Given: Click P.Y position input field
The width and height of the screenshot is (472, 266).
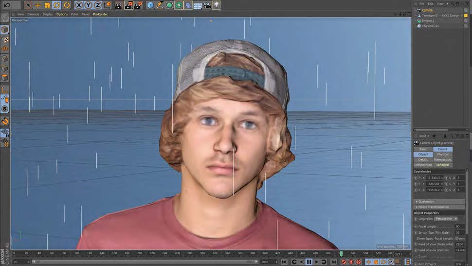Looking at the screenshot, I should click(x=435, y=184).
